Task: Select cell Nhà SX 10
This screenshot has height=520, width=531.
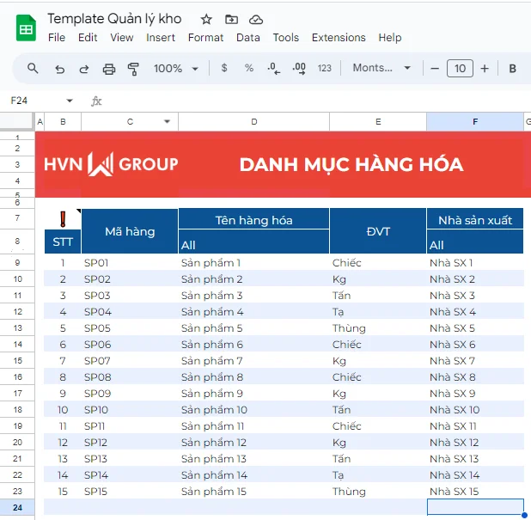Action: pyautogui.click(x=475, y=410)
